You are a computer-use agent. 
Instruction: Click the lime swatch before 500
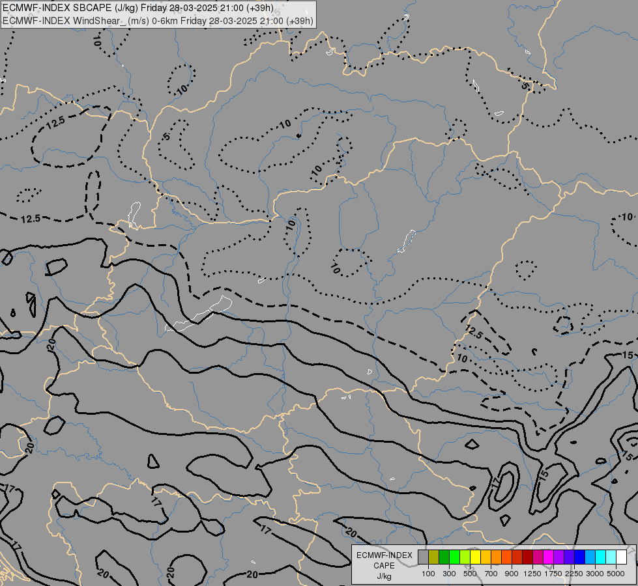465,557
